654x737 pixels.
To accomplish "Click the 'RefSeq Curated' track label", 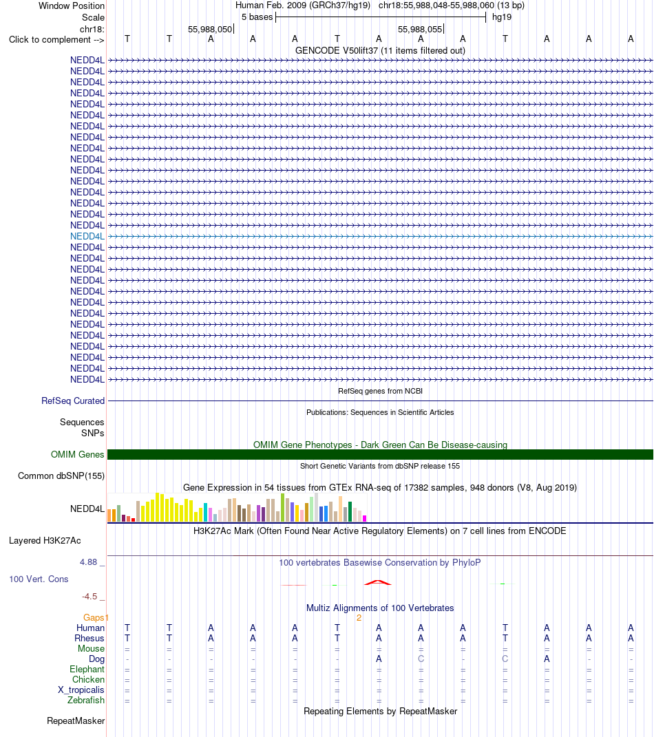I will [73, 400].
